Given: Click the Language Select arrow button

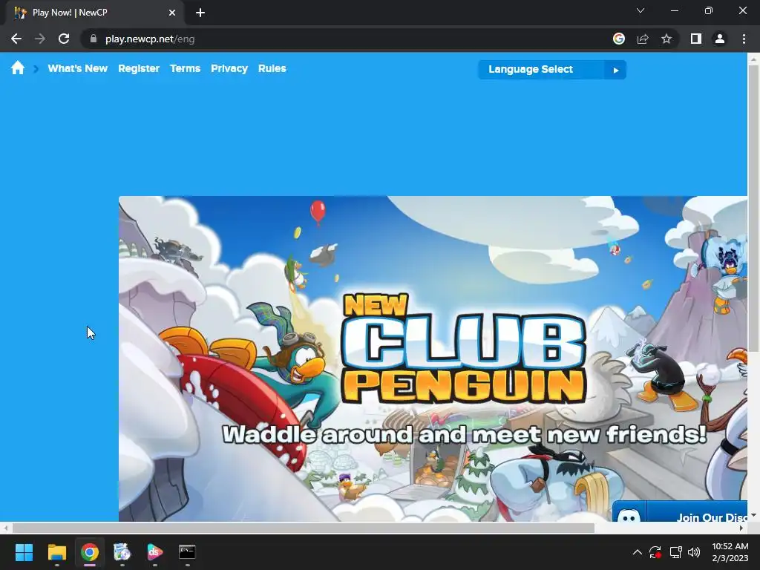Looking at the screenshot, I should click(615, 70).
